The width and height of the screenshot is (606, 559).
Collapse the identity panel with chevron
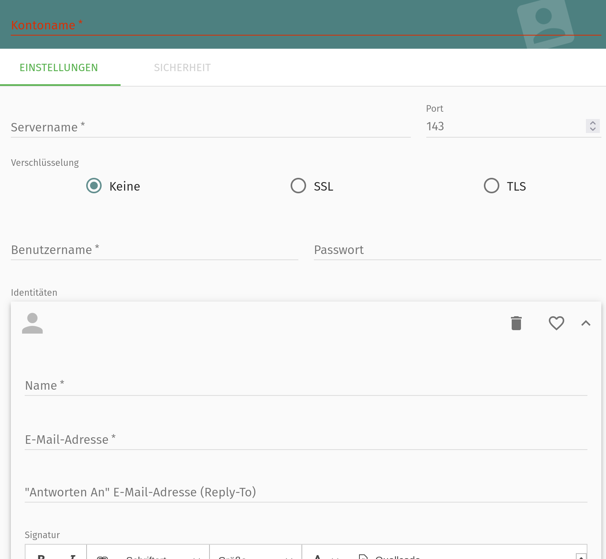click(586, 323)
